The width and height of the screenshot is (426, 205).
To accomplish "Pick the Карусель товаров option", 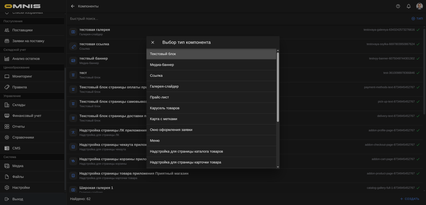I will pyautogui.click(x=211, y=108).
